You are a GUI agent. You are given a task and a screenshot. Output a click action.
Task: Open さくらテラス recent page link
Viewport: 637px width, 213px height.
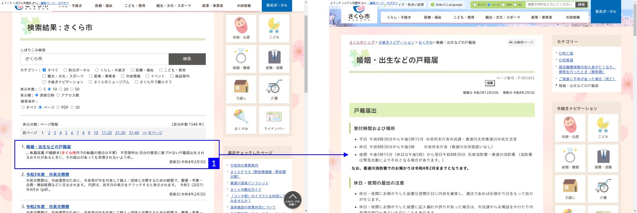click(258, 174)
